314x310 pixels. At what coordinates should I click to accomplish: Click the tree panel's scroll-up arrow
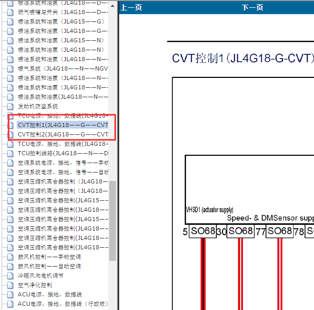pyautogui.click(x=112, y=6)
